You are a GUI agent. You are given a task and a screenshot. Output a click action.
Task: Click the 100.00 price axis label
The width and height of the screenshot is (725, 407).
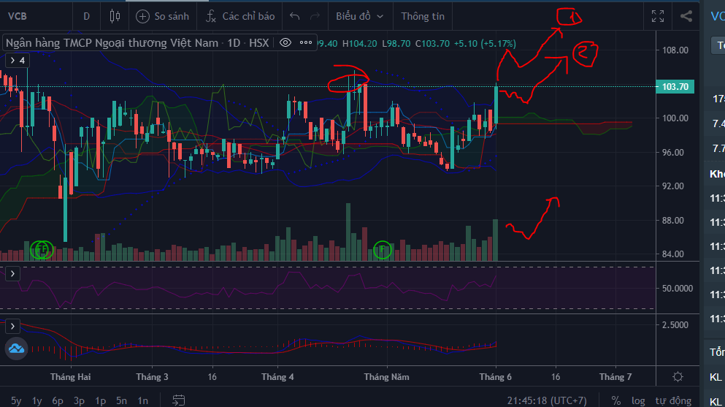click(675, 118)
